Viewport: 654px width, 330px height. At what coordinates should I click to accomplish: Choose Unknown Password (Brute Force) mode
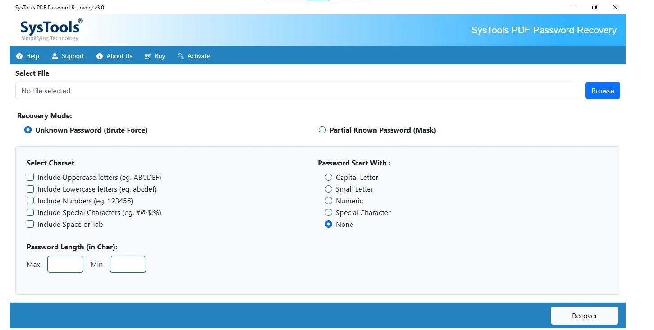pos(28,130)
